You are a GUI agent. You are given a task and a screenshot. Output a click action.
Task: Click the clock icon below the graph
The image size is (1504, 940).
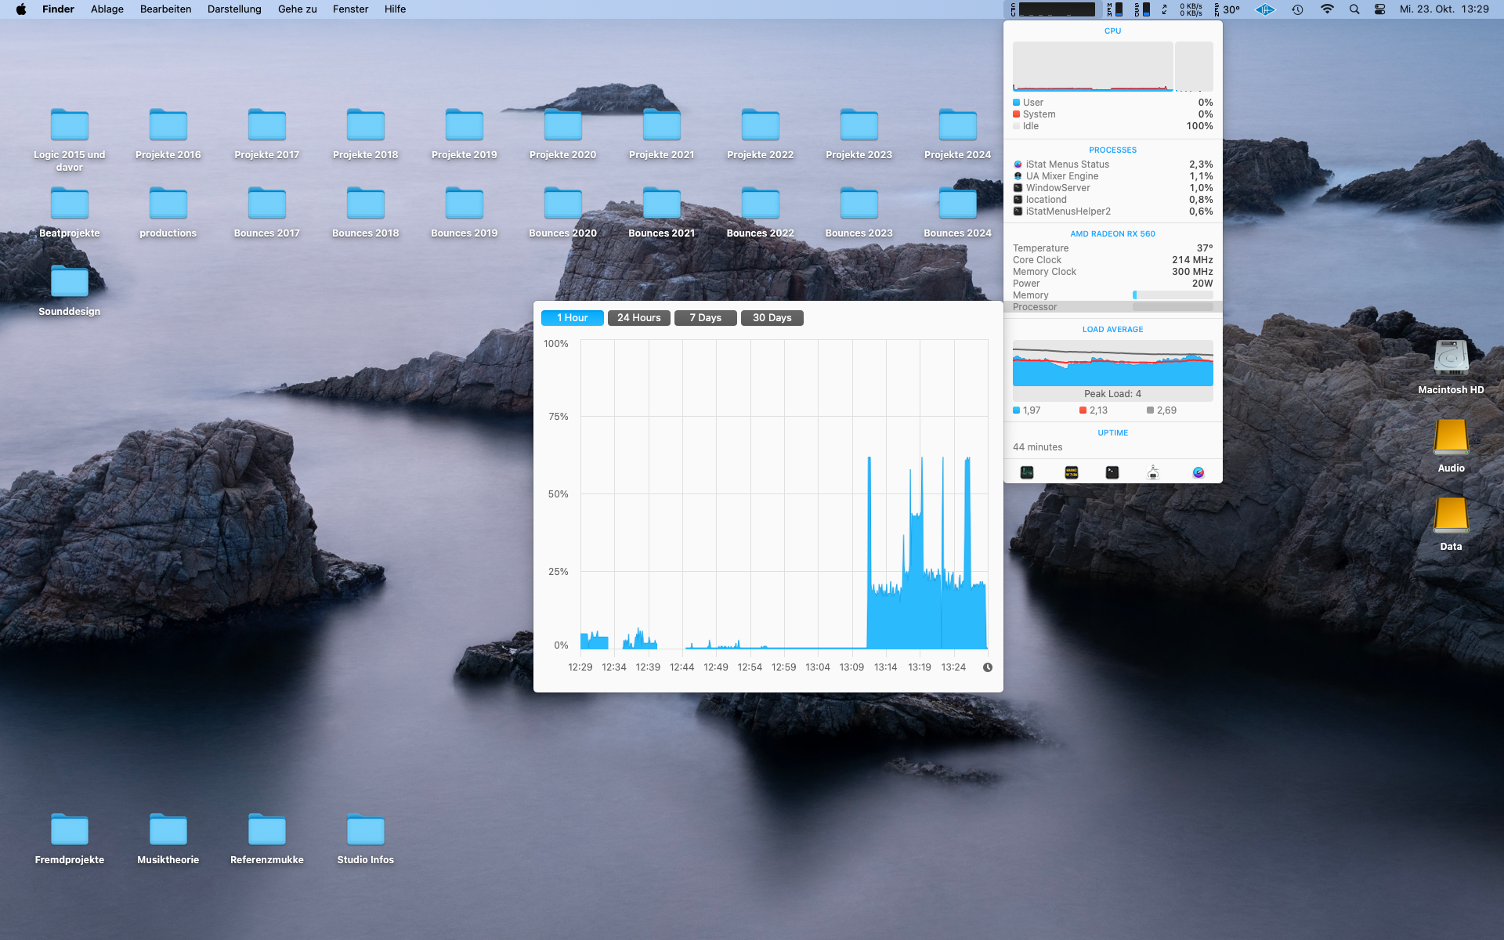(x=987, y=667)
